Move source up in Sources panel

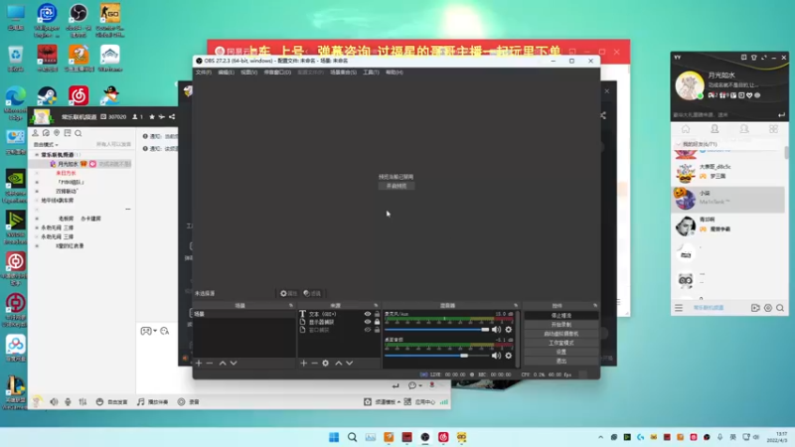(x=339, y=363)
